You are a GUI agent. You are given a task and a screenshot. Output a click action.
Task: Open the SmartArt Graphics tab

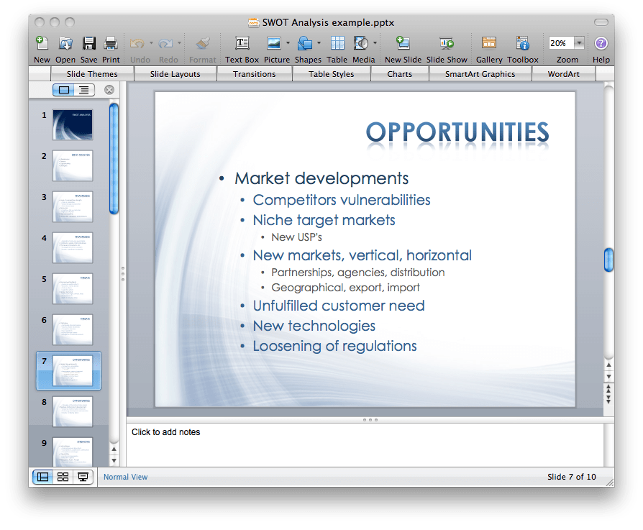click(x=480, y=73)
